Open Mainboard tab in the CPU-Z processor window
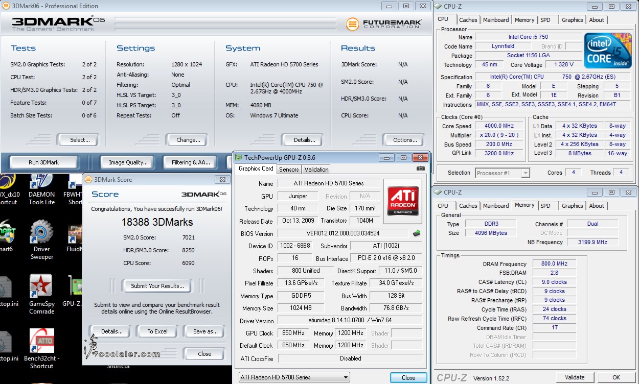This screenshot has height=384, width=639. (496, 20)
